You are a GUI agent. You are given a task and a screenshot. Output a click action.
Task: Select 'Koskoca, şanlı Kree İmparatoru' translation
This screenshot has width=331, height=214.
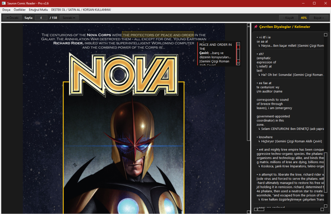pos(291,166)
